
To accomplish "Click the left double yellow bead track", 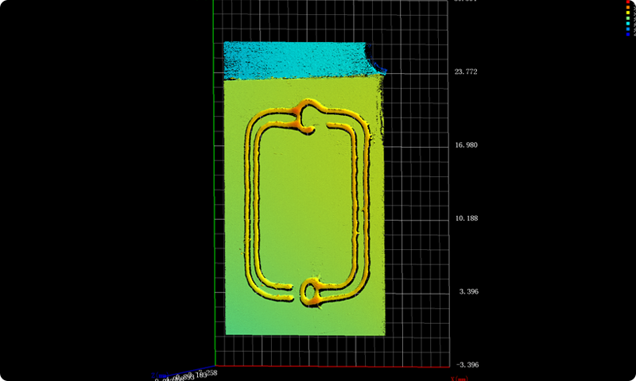I will 253,206.
